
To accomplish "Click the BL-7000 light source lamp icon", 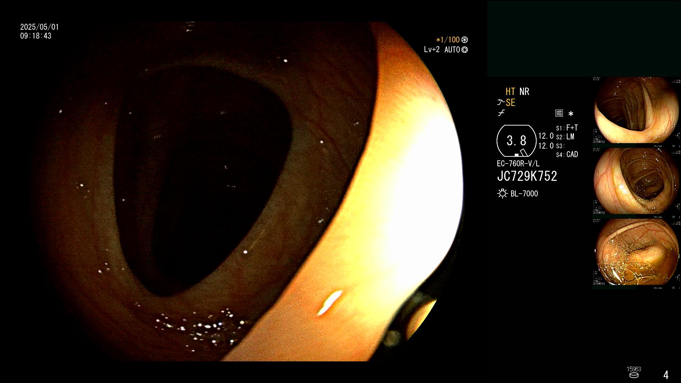I will [502, 193].
